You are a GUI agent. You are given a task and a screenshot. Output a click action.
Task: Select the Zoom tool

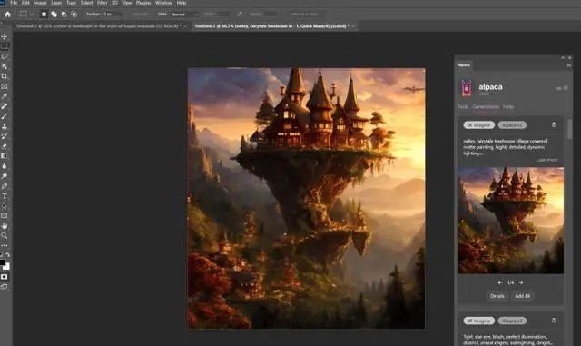pyautogui.click(x=4, y=235)
